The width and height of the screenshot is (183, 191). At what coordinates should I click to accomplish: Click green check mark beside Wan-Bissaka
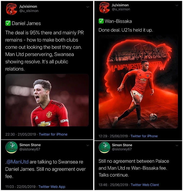point(101,21)
